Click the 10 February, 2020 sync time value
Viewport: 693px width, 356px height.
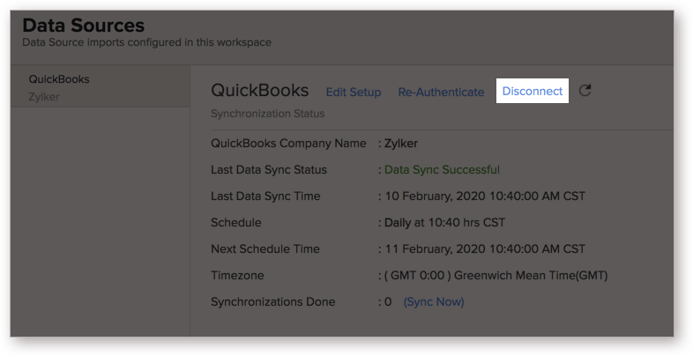coord(485,197)
